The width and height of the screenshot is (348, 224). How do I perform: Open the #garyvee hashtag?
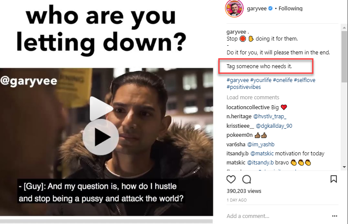tap(238, 80)
